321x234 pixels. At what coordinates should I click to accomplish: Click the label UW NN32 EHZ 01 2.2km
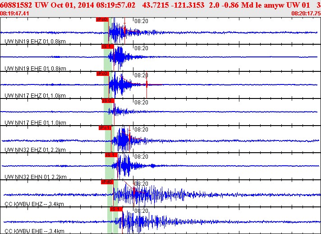pyautogui.click(x=35, y=150)
